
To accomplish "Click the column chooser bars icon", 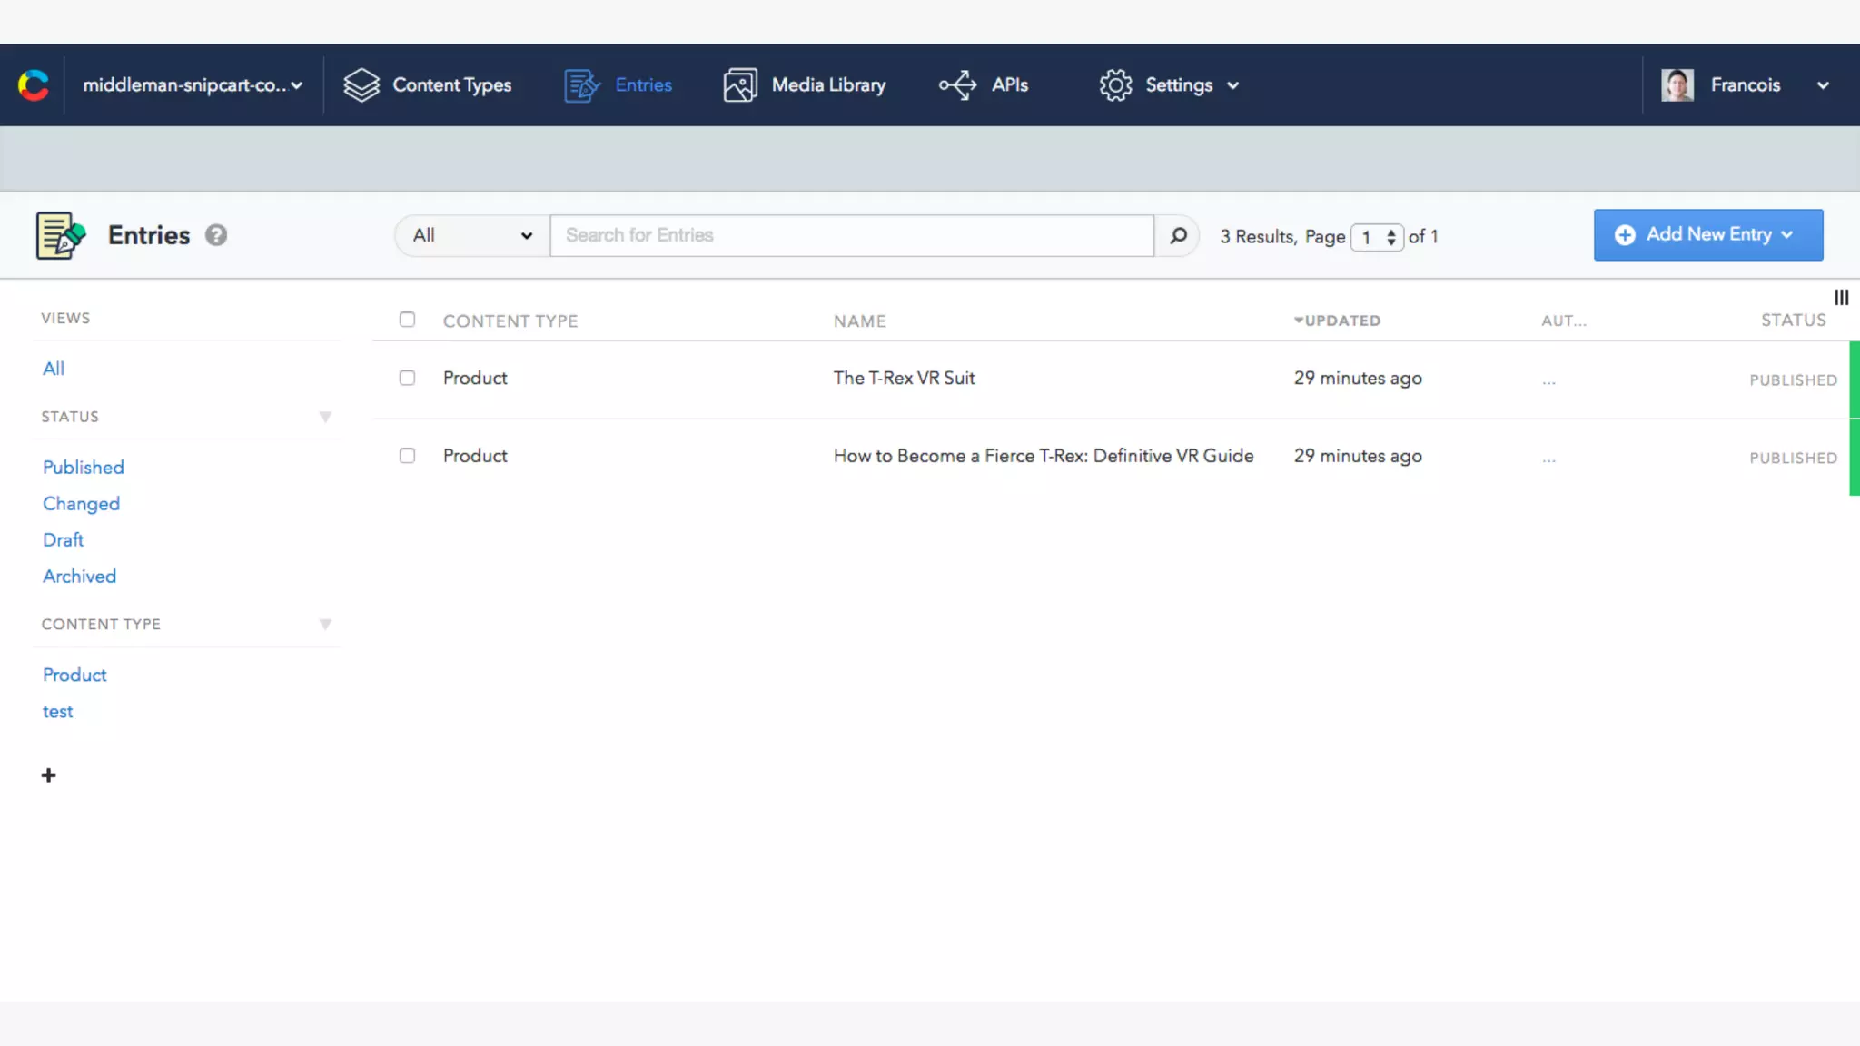I will (1841, 298).
